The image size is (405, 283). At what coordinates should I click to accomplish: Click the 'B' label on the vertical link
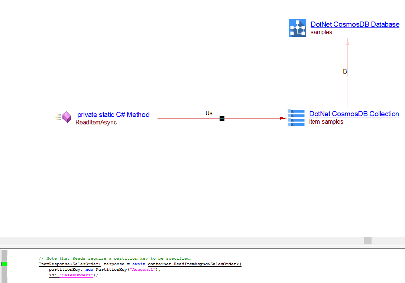point(345,72)
